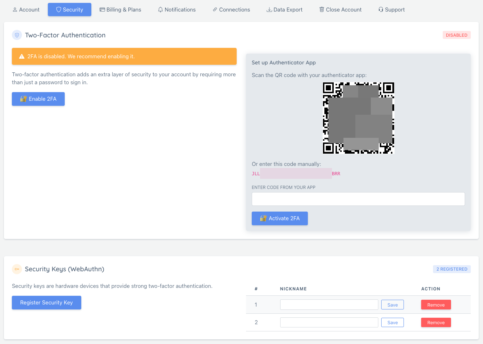Remove the second security key
483x344 pixels.
click(436, 322)
